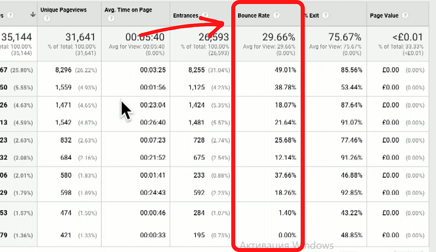
Task: Open the help icon beside Entrances
Action: tap(205, 15)
